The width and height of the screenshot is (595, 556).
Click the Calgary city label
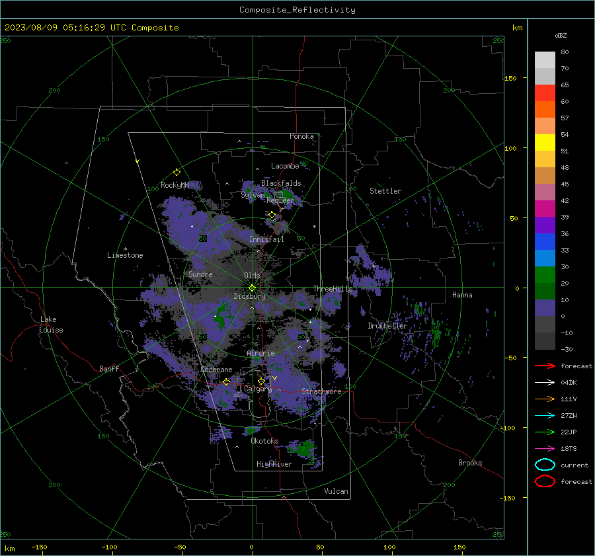258,389
